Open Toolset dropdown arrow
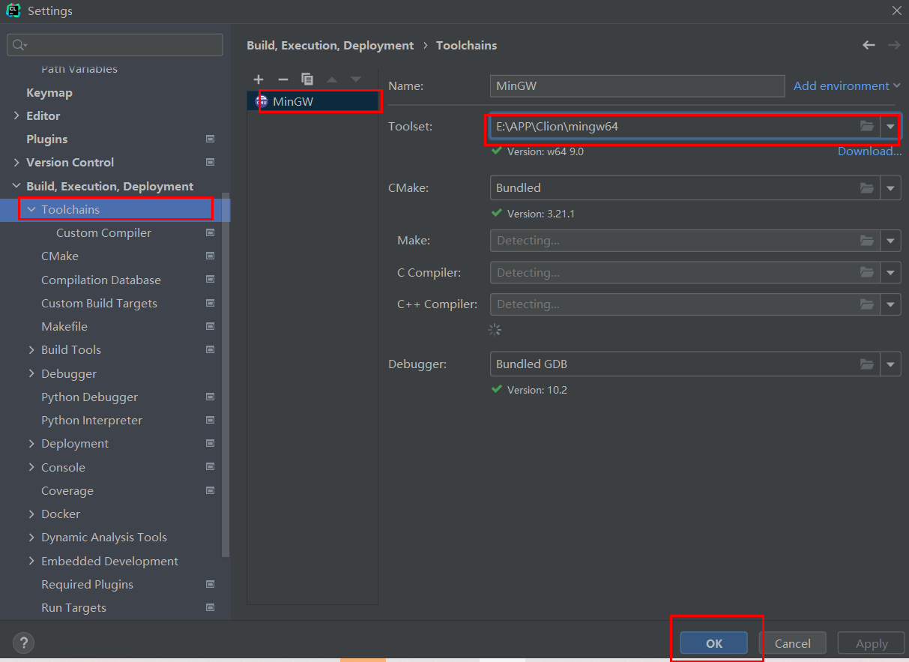Screen dimensions: 909x662 tap(890, 127)
